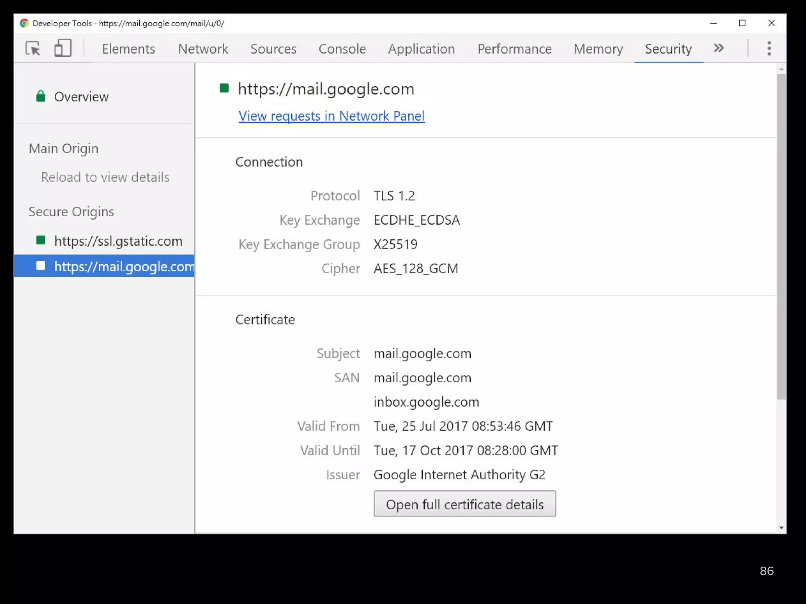Switch to the Network tab
This screenshot has height=604, width=806.
pos(203,49)
